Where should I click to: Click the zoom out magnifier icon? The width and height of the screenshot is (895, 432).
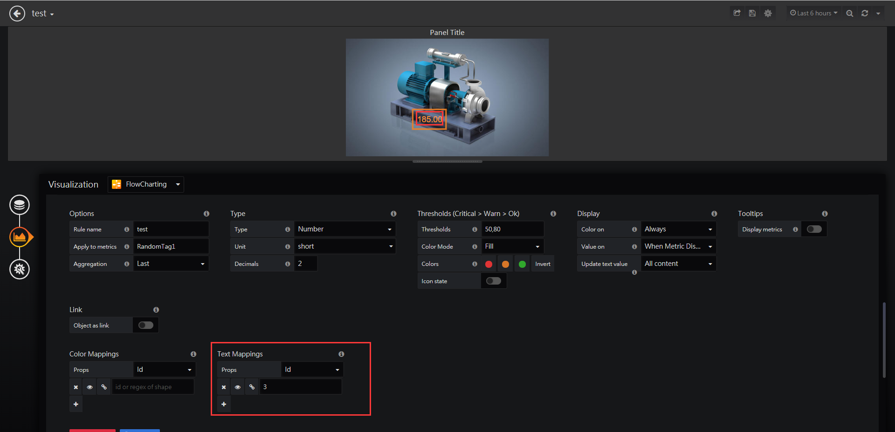850,13
